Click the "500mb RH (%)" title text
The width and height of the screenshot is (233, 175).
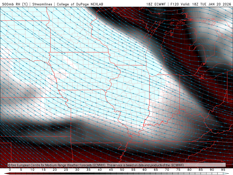(15, 4)
